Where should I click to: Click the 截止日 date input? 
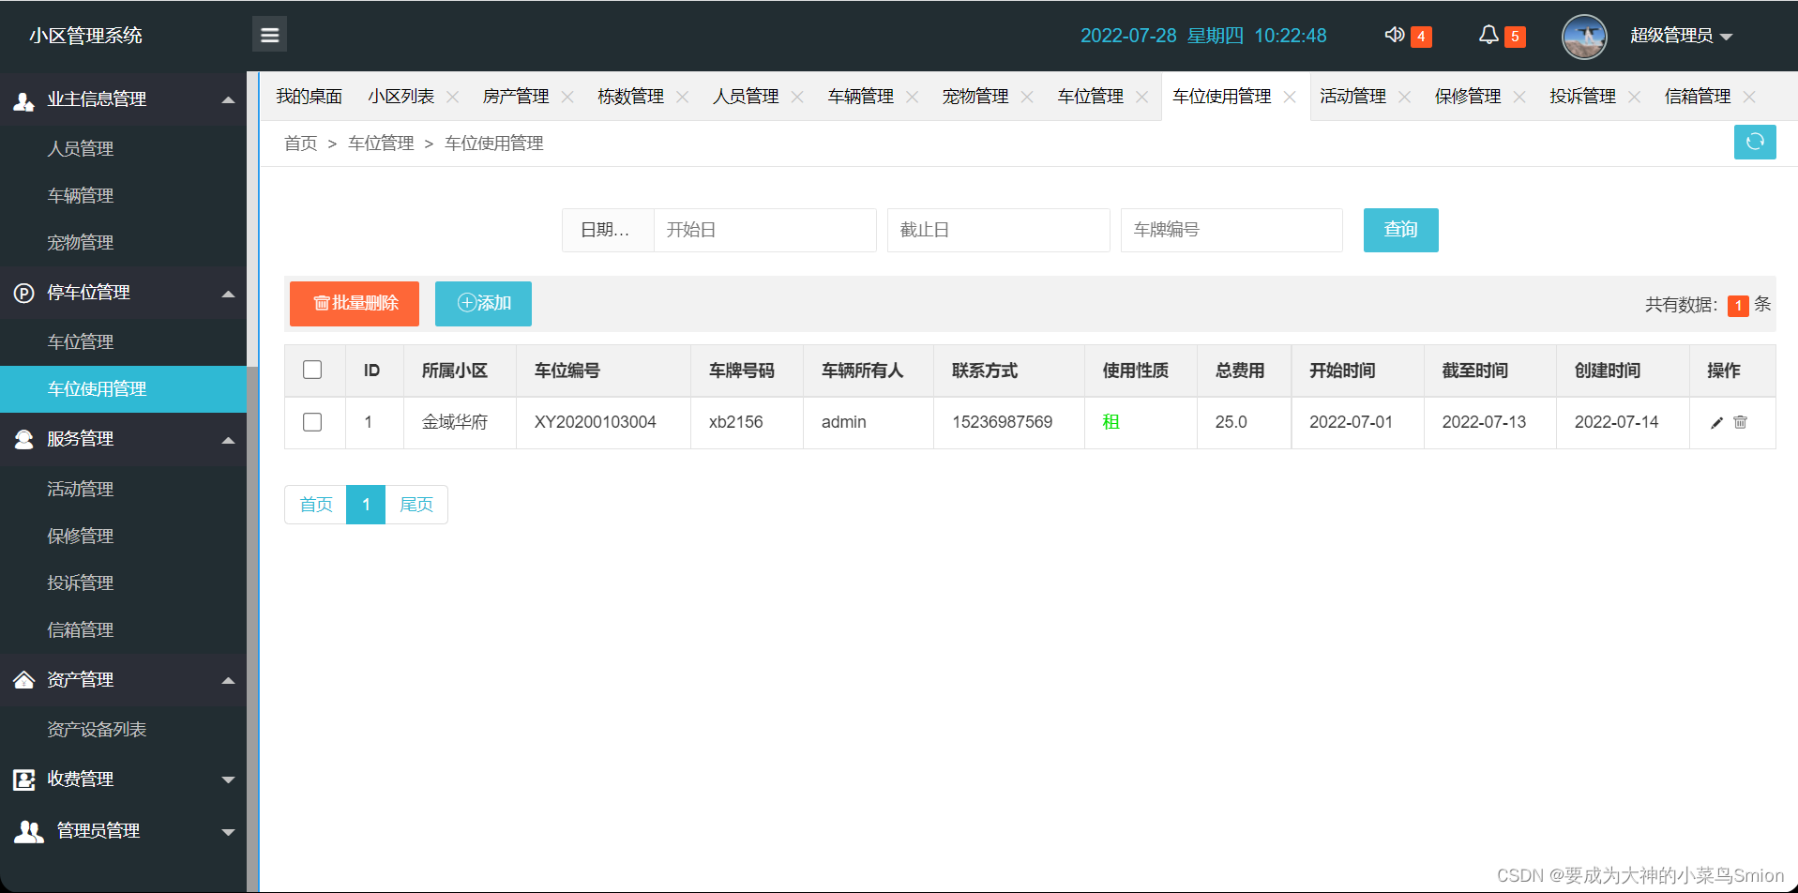tap(998, 230)
